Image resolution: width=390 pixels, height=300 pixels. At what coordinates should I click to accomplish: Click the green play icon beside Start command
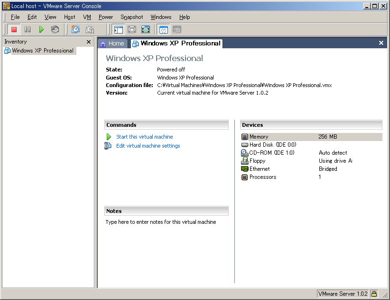click(109, 137)
